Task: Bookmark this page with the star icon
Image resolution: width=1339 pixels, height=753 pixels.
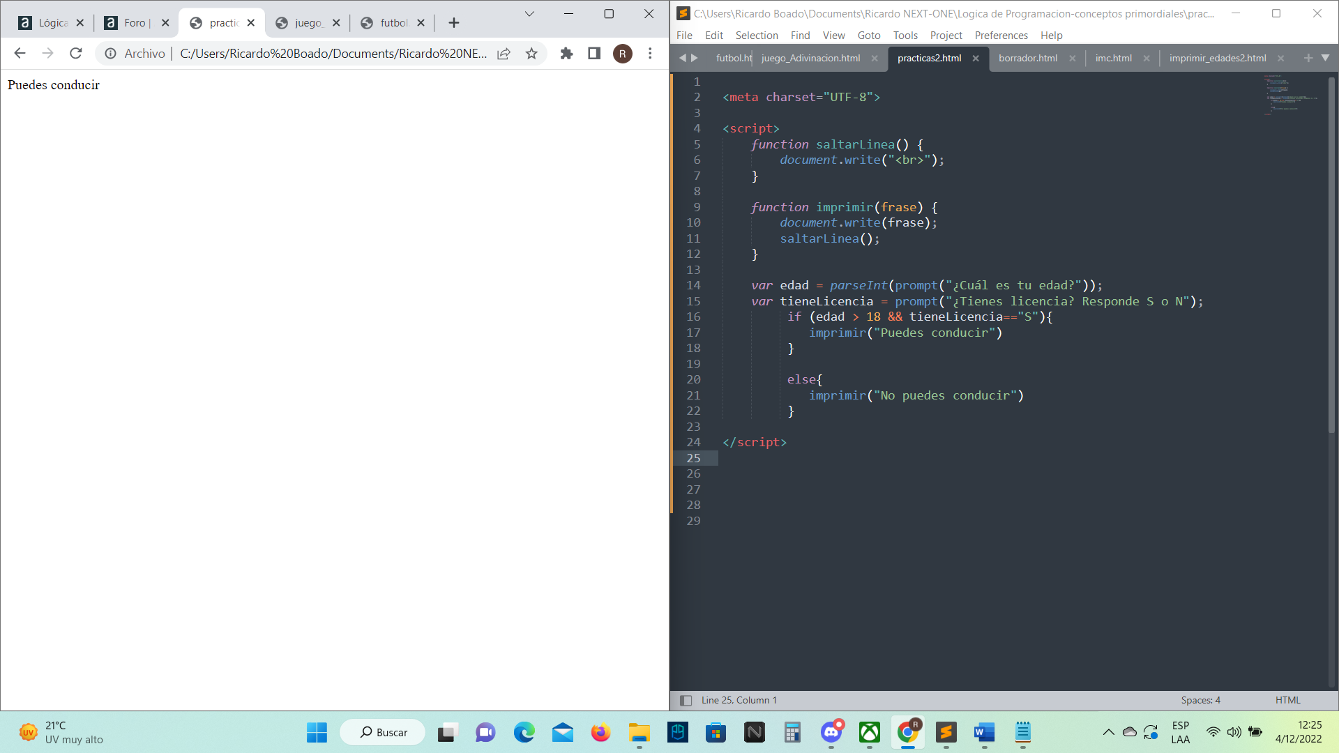Action: pyautogui.click(x=531, y=54)
